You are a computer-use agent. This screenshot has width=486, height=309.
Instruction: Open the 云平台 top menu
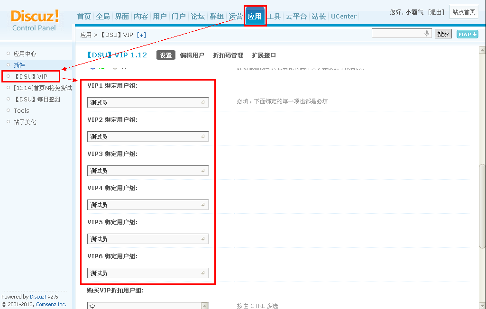[x=296, y=17]
